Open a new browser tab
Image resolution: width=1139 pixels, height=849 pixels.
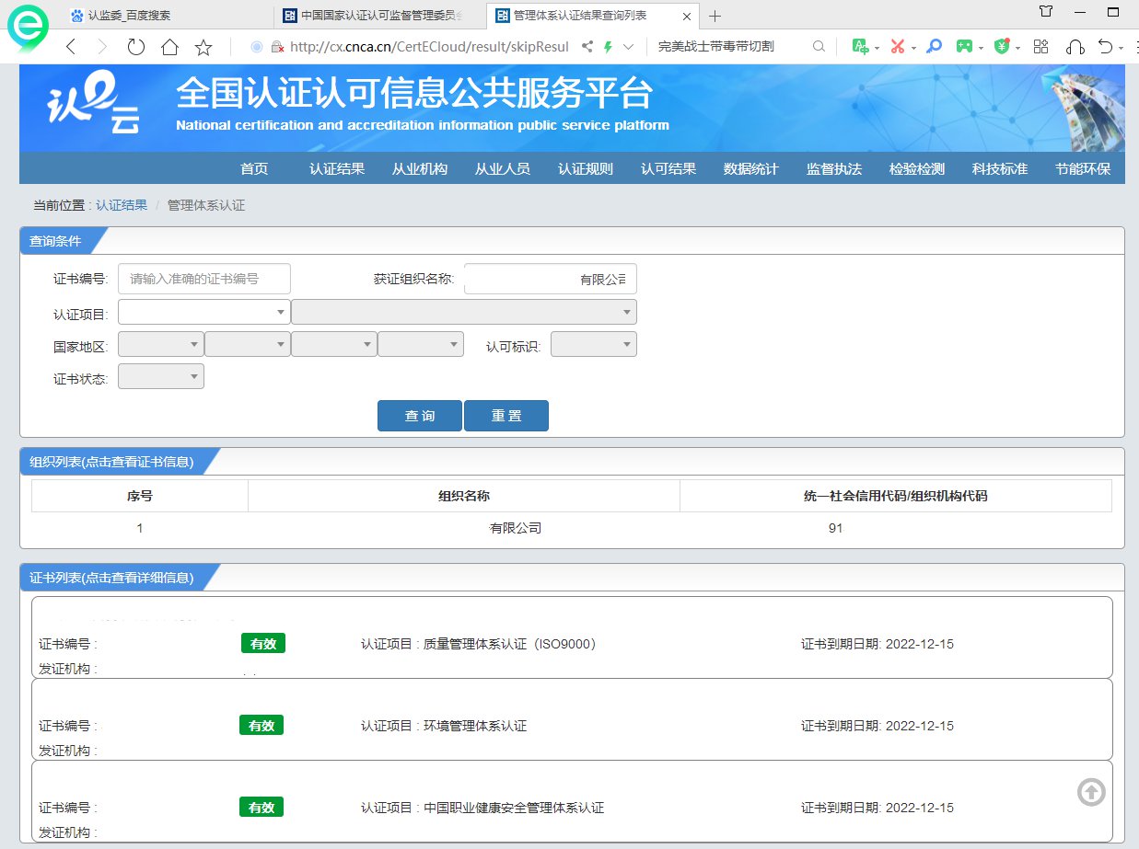[715, 16]
